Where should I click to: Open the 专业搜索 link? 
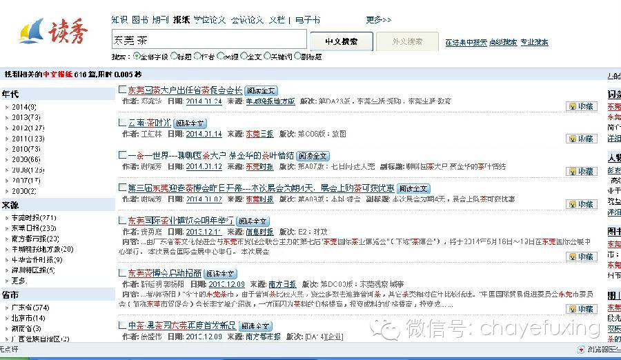[x=534, y=42]
